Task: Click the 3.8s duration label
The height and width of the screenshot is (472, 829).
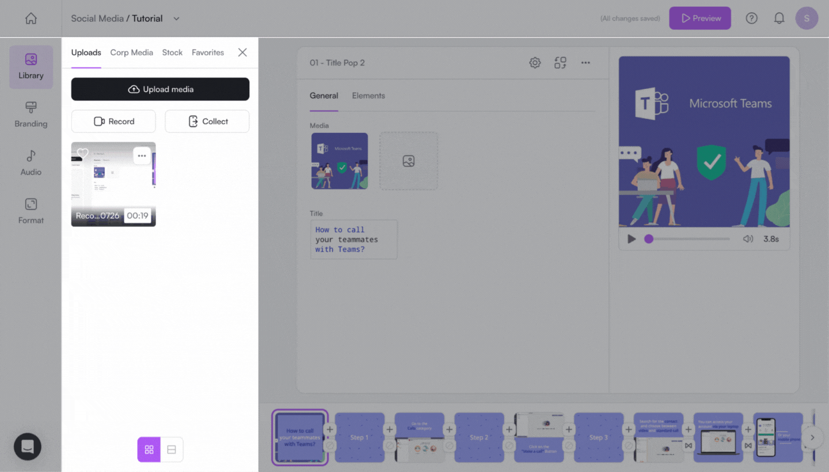Action: coord(771,239)
